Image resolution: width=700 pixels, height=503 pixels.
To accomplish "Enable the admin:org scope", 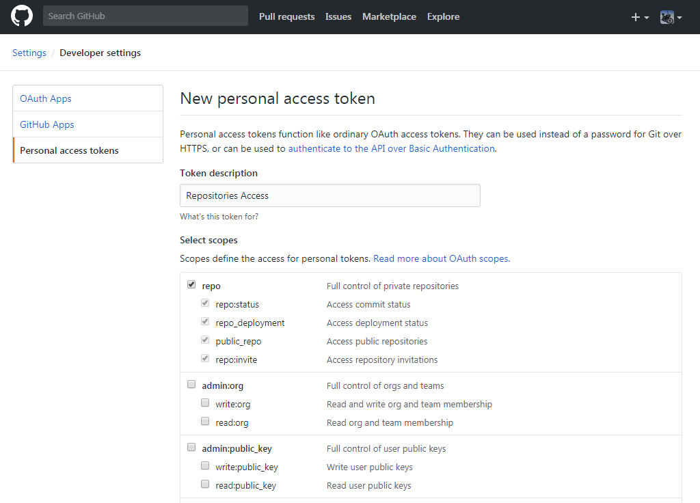I will [x=191, y=383].
